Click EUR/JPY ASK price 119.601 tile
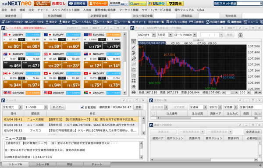263x168 pixels. [x=71, y=46]
